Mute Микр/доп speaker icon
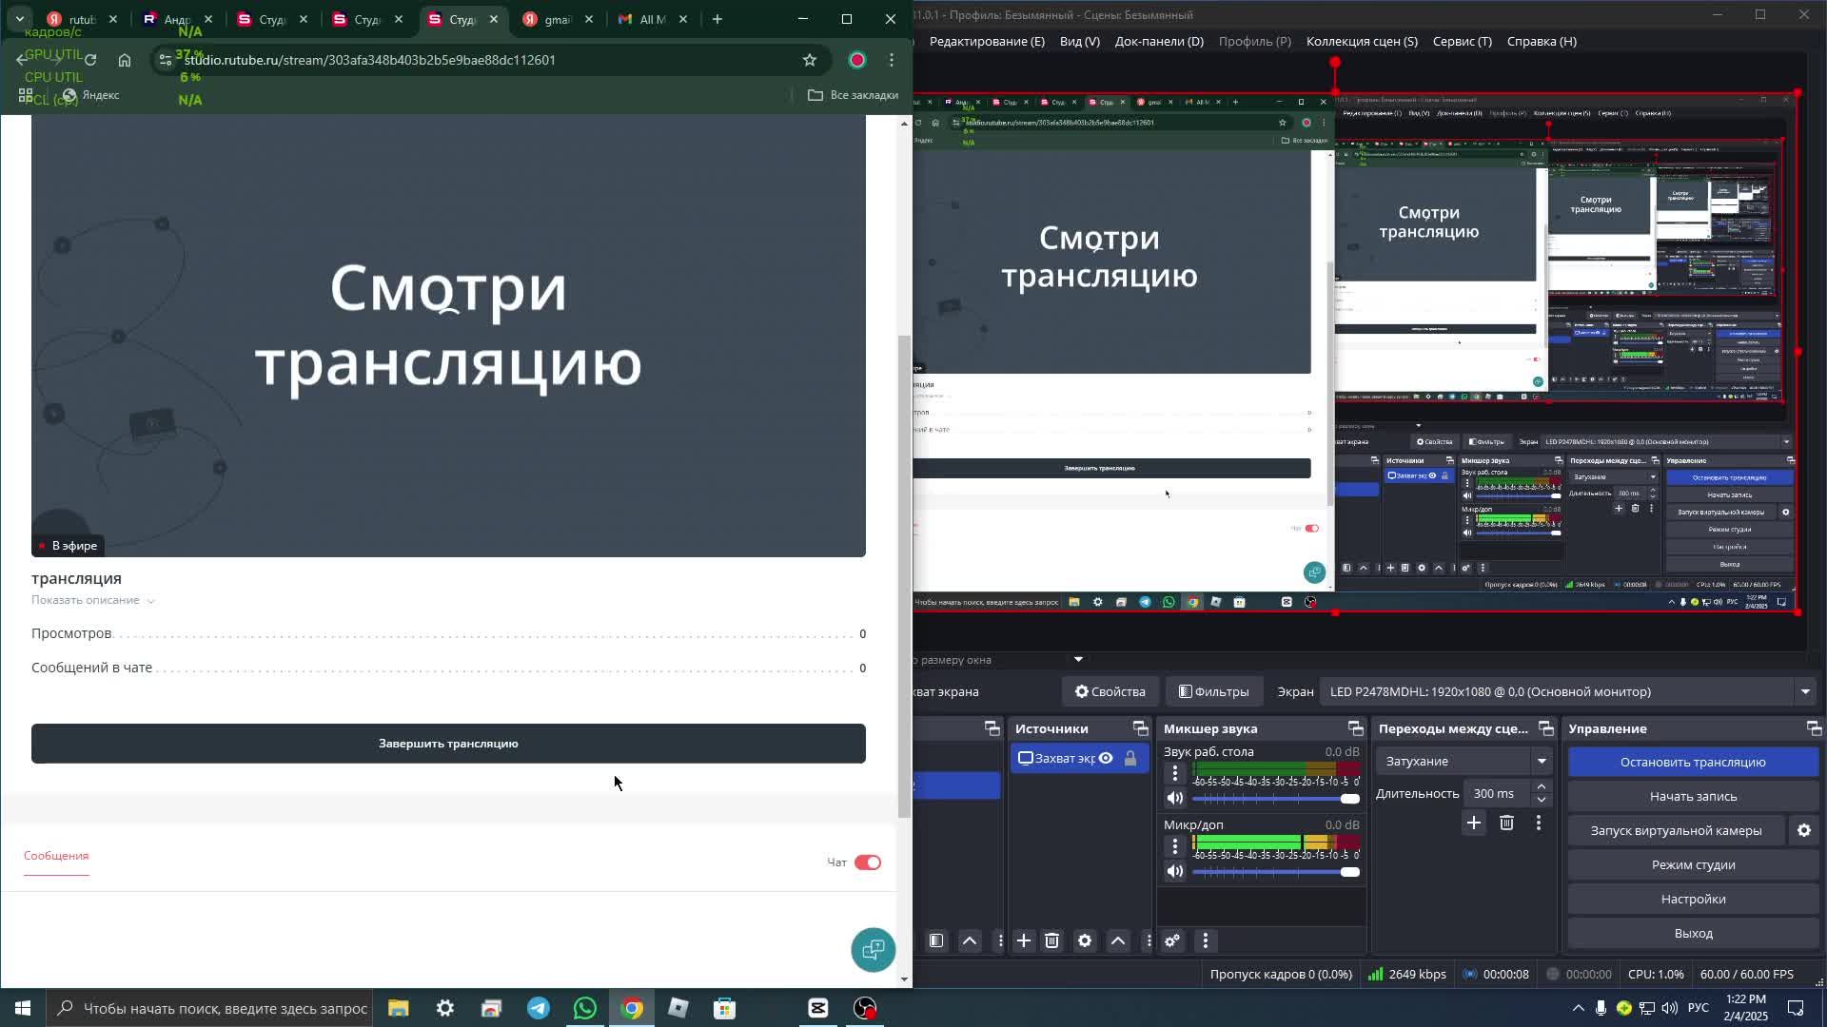 coord(1175,872)
